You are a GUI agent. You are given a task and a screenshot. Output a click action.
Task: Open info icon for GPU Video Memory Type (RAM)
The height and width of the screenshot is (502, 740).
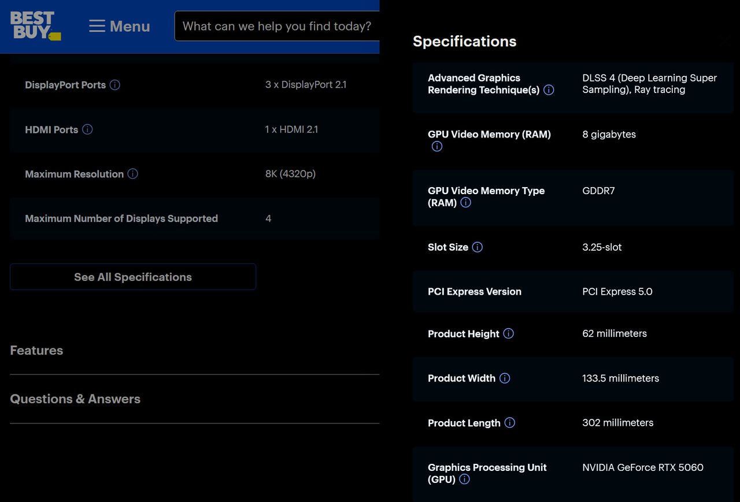(465, 203)
